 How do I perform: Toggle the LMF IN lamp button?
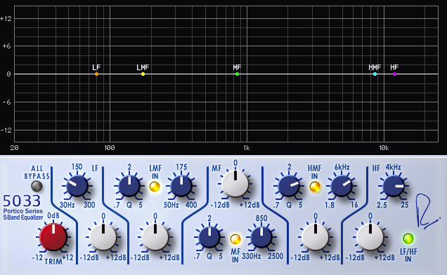click(155, 187)
